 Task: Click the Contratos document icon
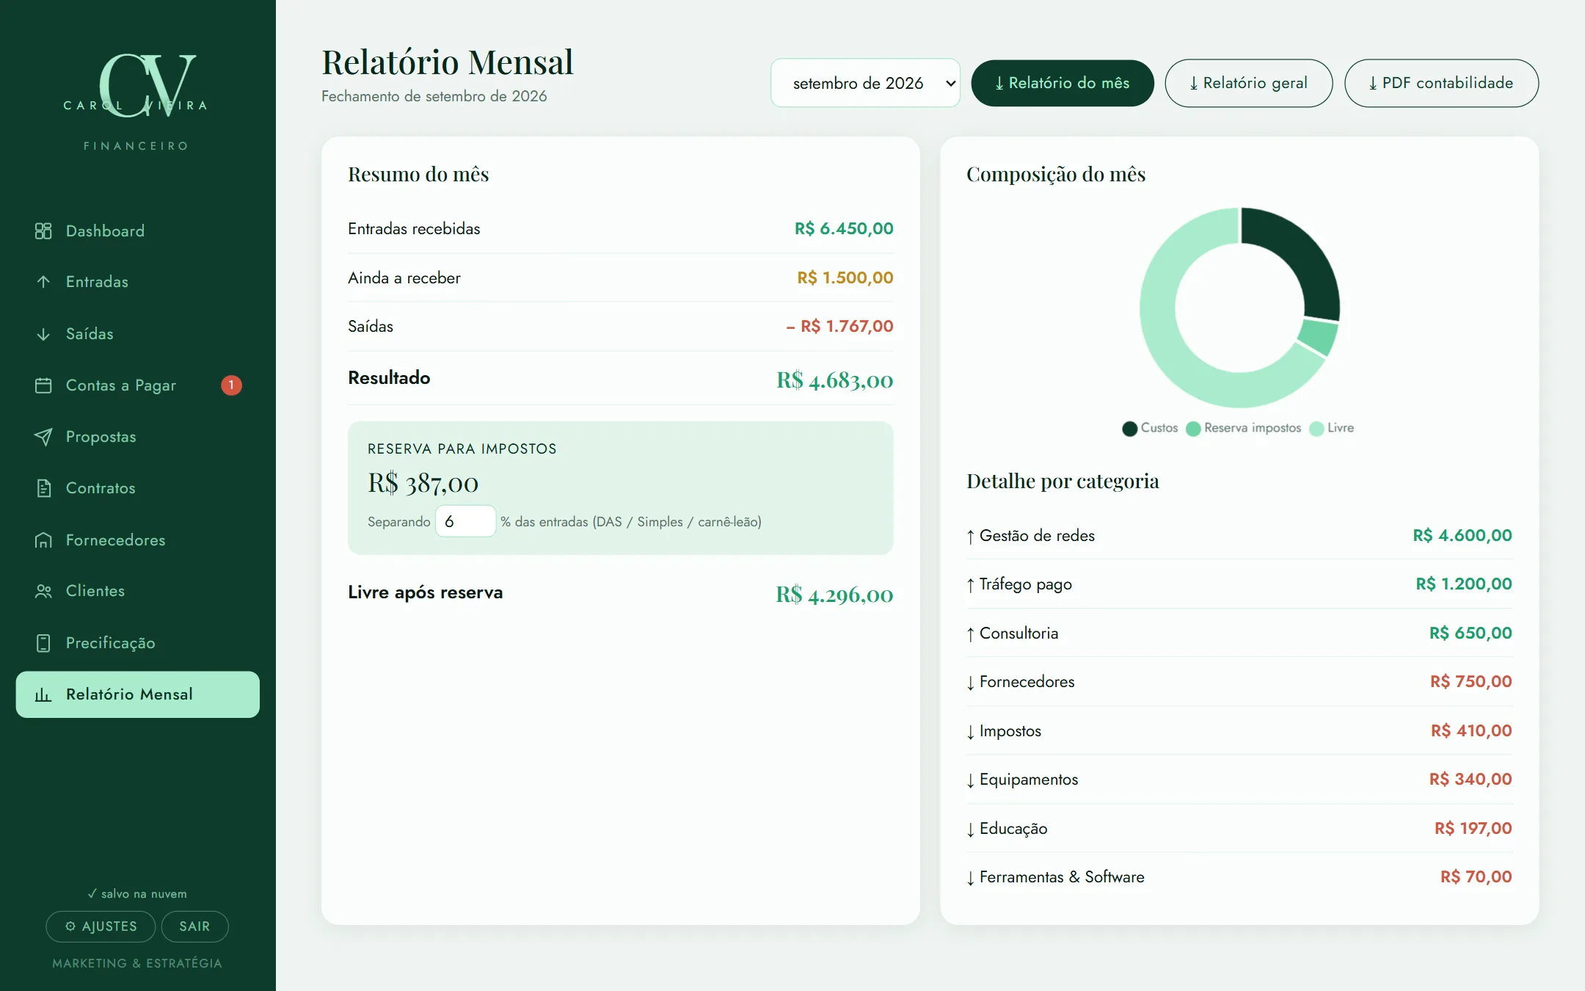43,488
